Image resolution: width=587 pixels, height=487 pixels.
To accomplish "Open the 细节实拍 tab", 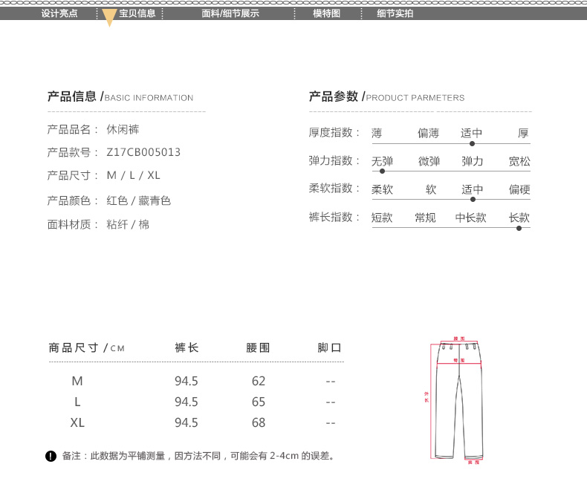I will [395, 13].
